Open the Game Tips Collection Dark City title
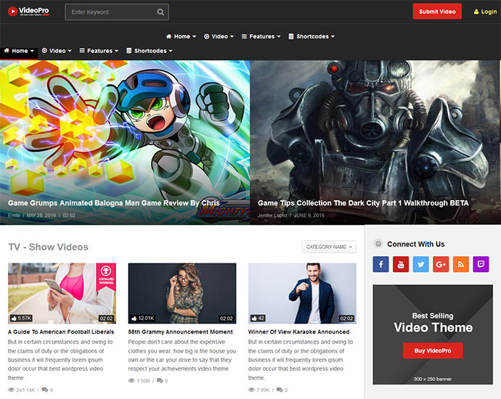Viewport: 501px width, 399px height. click(363, 203)
